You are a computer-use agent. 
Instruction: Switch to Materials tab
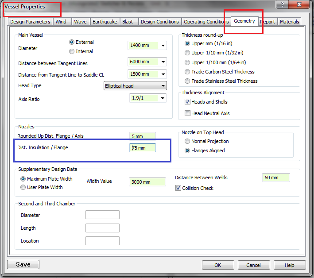click(290, 22)
